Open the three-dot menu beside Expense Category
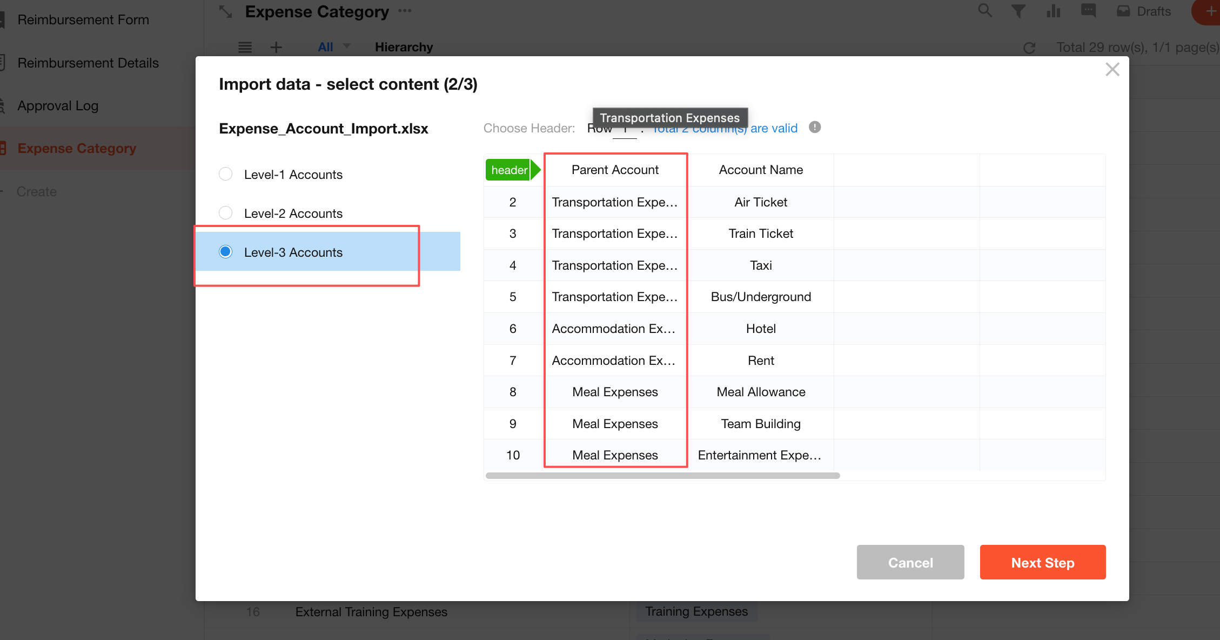 pos(405,11)
